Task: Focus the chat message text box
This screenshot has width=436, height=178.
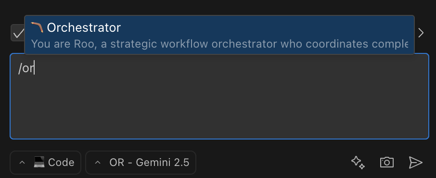Action: click(219, 96)
